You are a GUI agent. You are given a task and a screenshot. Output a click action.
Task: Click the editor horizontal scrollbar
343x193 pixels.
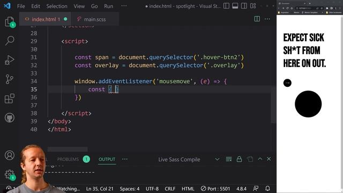tap(68, 149)
